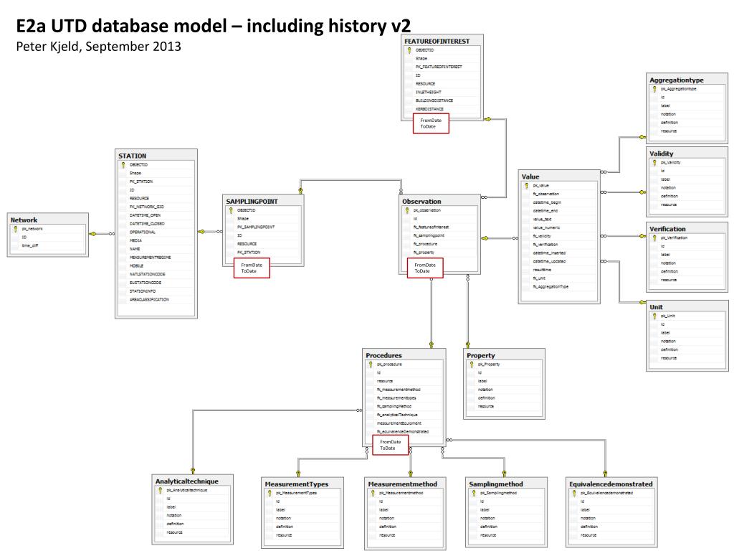Click the fk_AggregationType row in Value
Screen dimensions: 734x551
click(x=559, y=287)
